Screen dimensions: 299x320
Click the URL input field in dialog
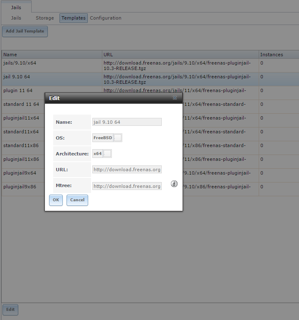pyautogui.click(x=127, y=170)
